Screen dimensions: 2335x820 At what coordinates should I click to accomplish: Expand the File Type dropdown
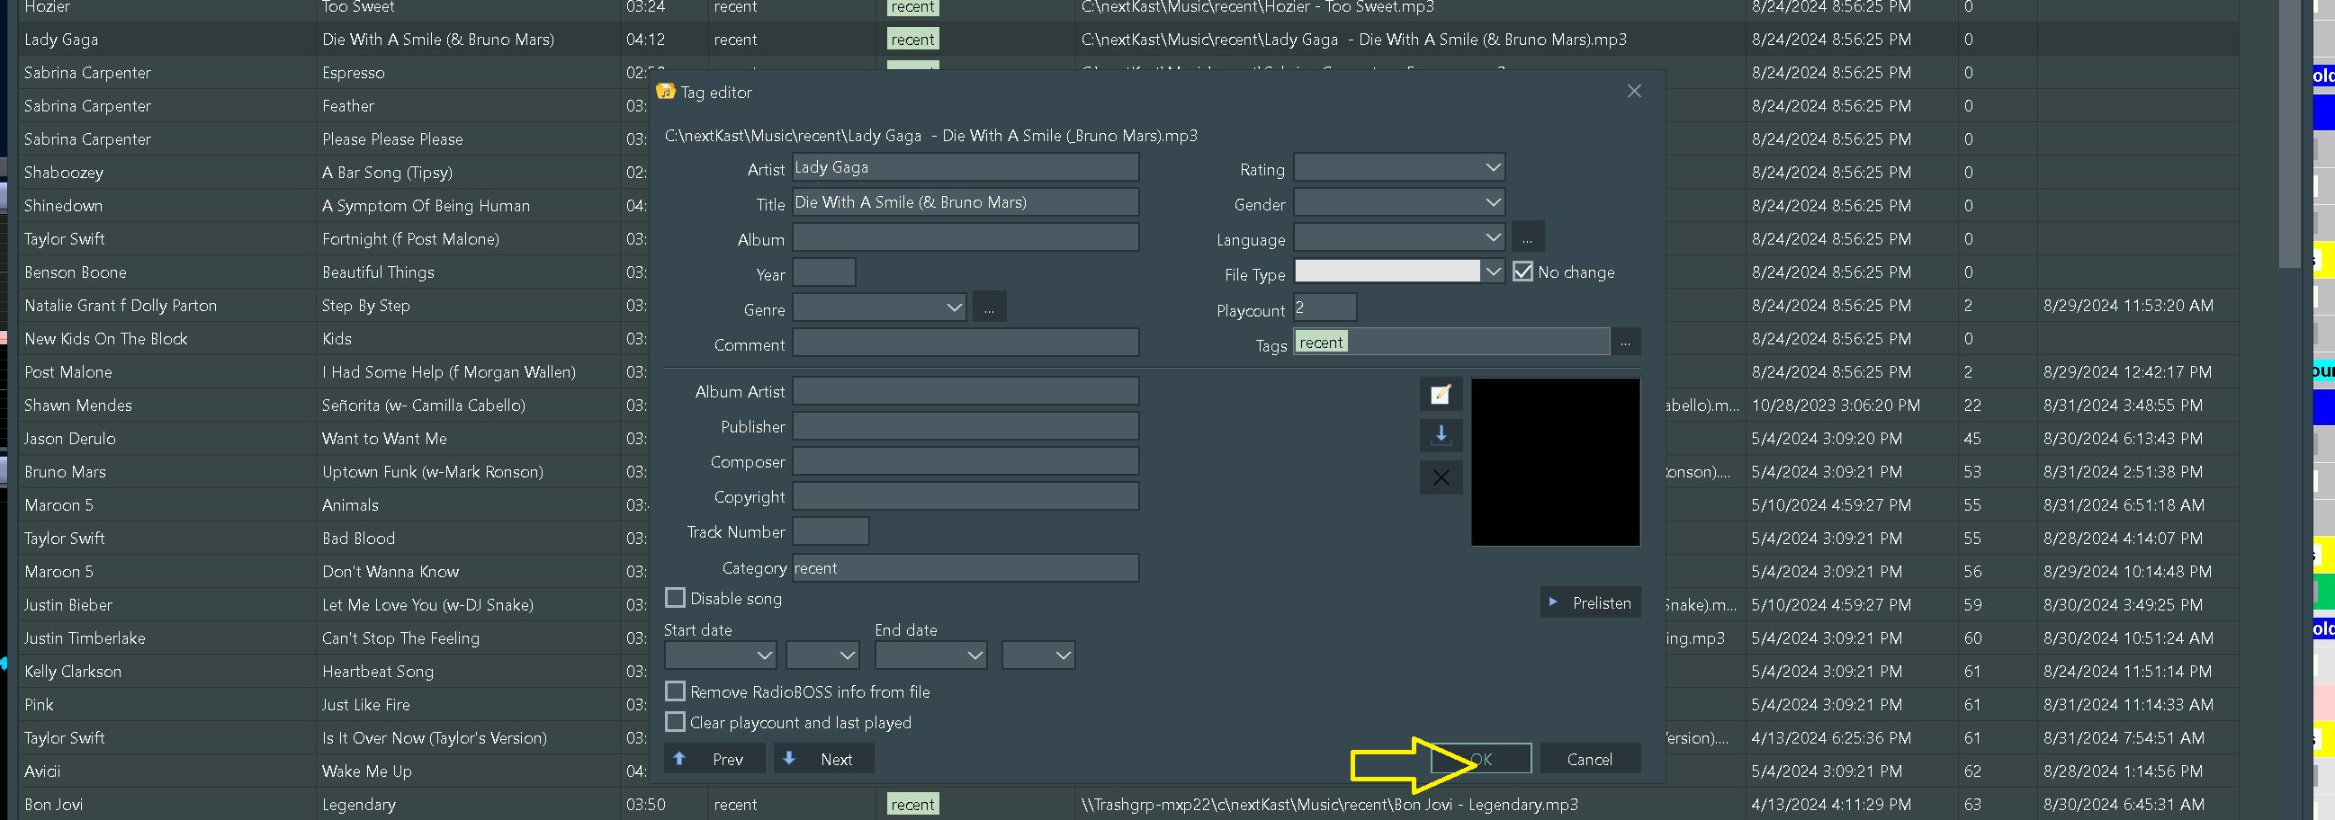pos(1493,272)
